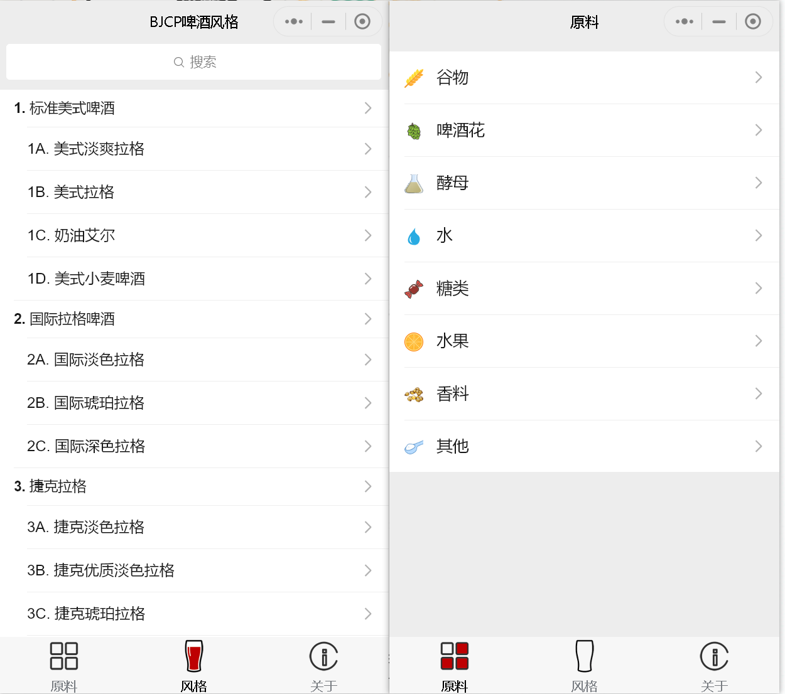The height and width of the screenshot is (694, 785).
Task: Tap the green hop icon for 啤酒花
Action: click(x=414, y=131)
